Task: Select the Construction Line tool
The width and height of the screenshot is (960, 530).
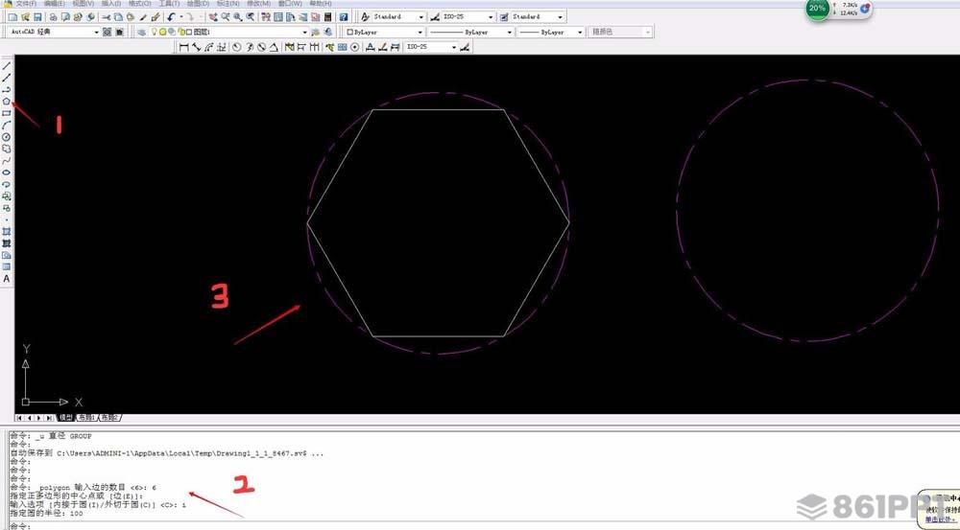Action: coord(6,78)
